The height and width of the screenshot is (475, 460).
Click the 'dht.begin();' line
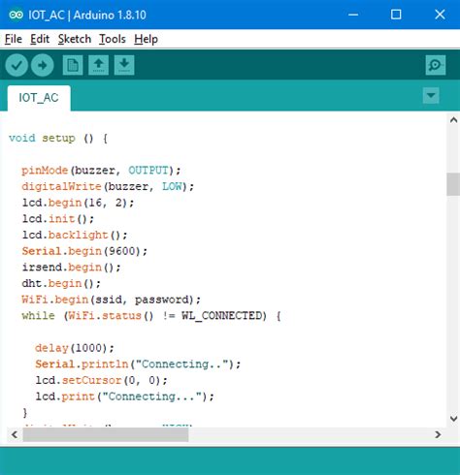click(x=61, y=284)
